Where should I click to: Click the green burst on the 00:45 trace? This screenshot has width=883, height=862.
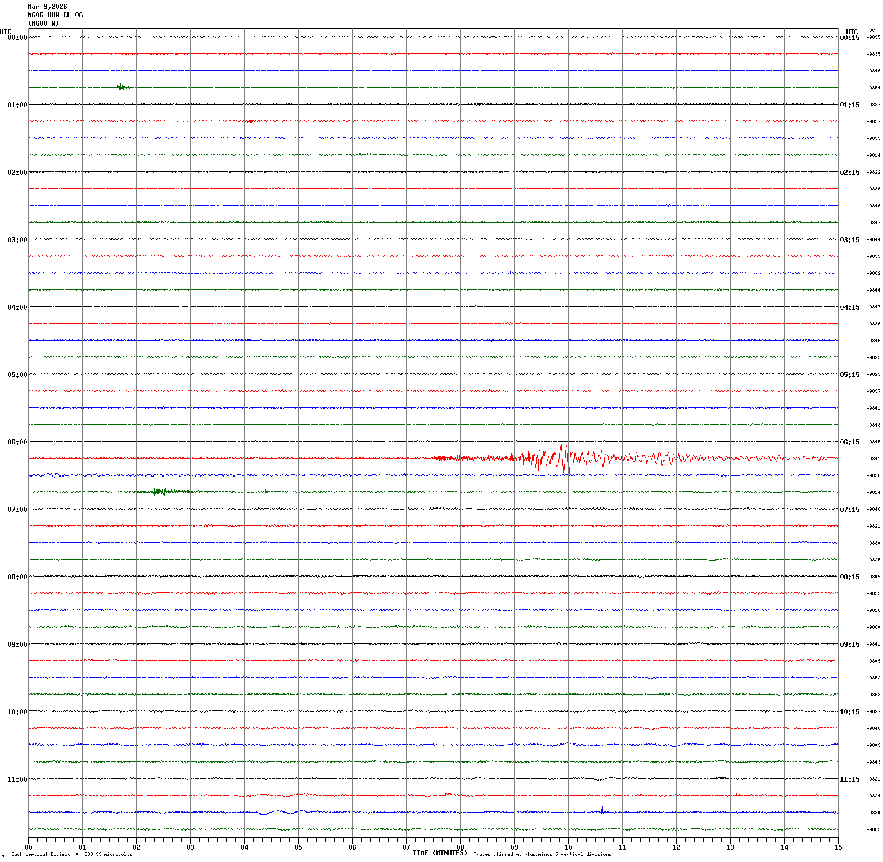121,87
